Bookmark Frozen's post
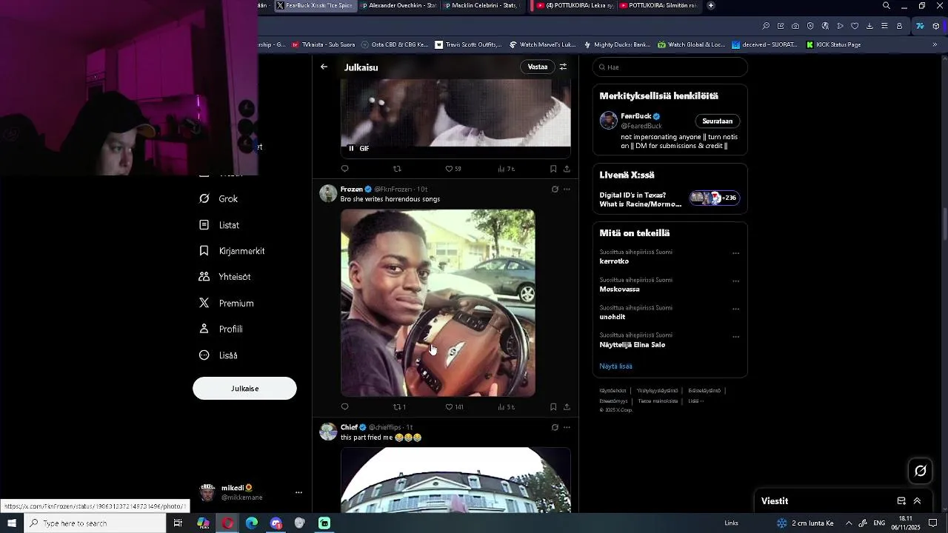Image resolution: width=948 pixels, height=533 pixels. pyautogui.click(x=553, y=407)
